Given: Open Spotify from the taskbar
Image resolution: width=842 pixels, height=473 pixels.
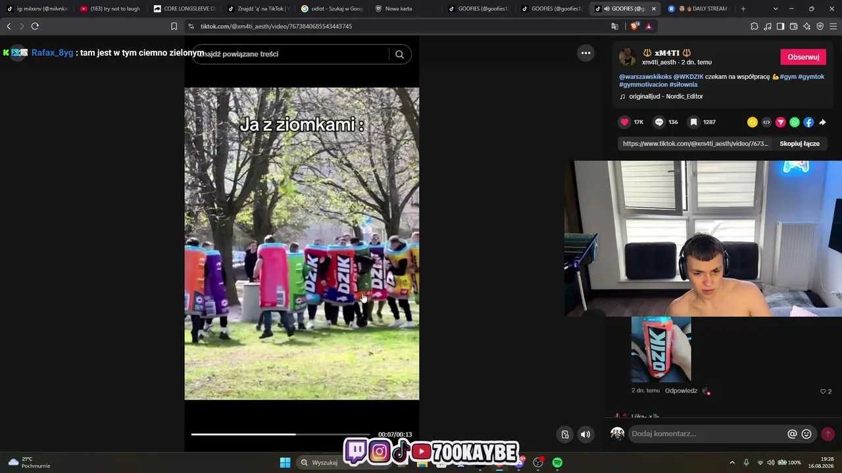Looking at the screenshot, I should (x=557, y=462).
